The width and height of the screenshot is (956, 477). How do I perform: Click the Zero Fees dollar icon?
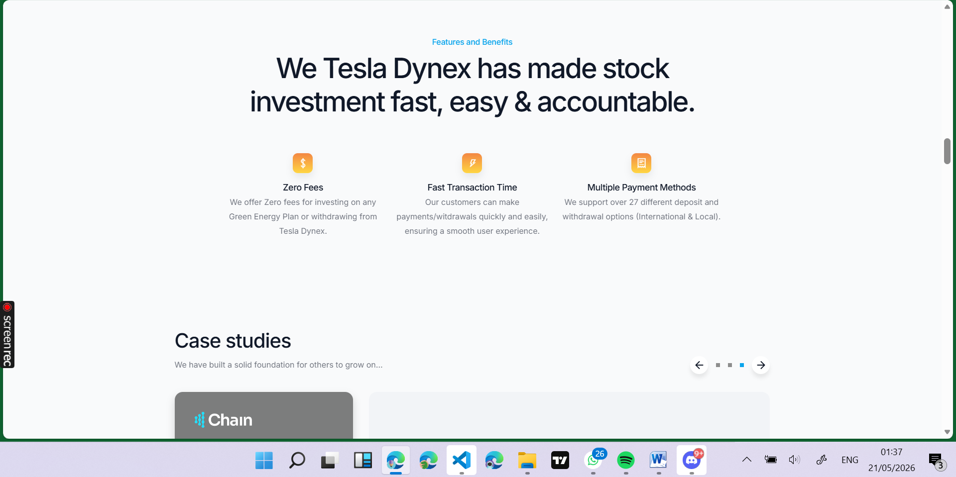point(303,163)
